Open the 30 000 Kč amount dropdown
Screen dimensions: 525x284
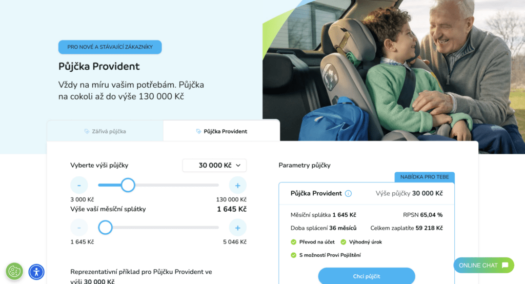[214, 166]
